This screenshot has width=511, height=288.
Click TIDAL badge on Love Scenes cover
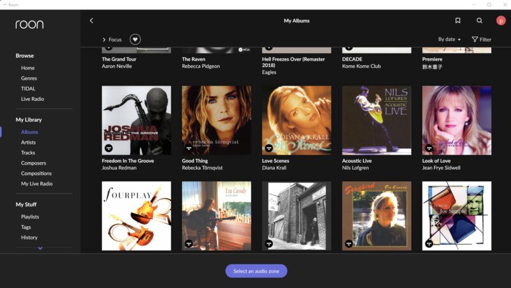[269, 148]
